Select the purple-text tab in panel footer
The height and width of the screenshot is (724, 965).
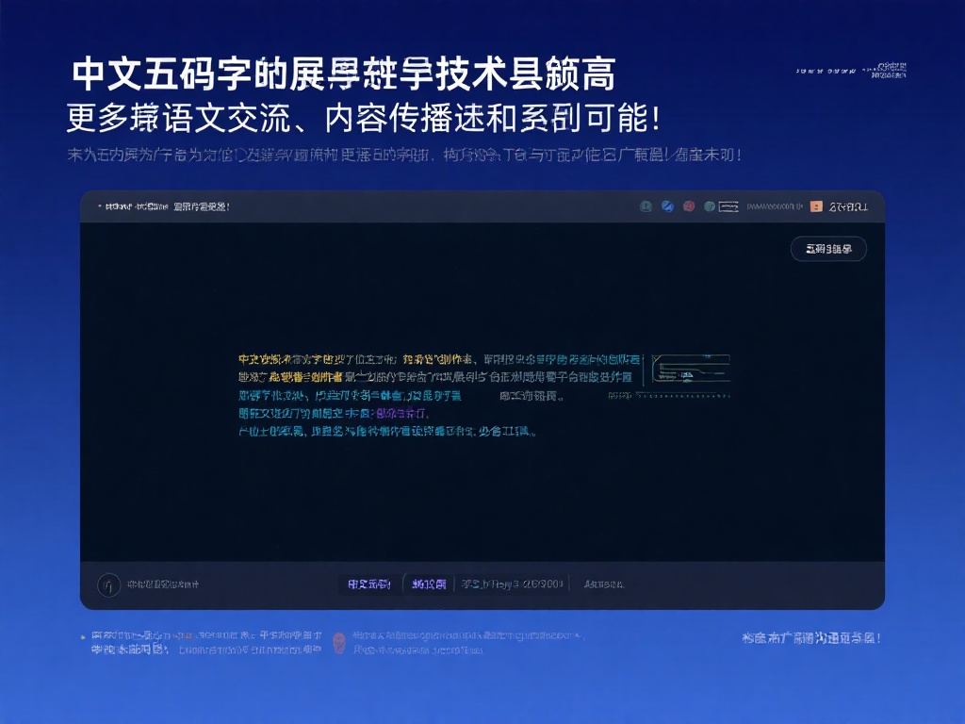429,584
